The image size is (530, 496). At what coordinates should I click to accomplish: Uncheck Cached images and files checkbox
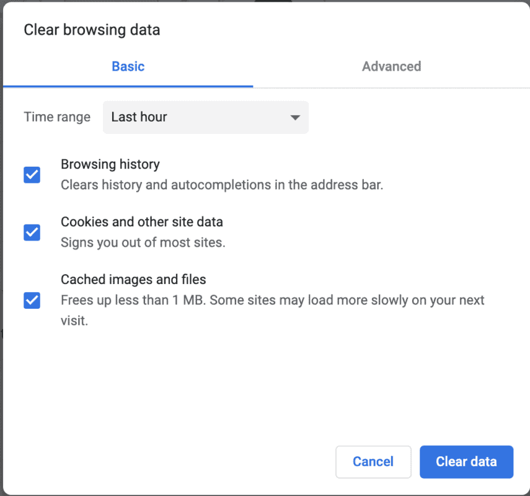click(32, 301)
